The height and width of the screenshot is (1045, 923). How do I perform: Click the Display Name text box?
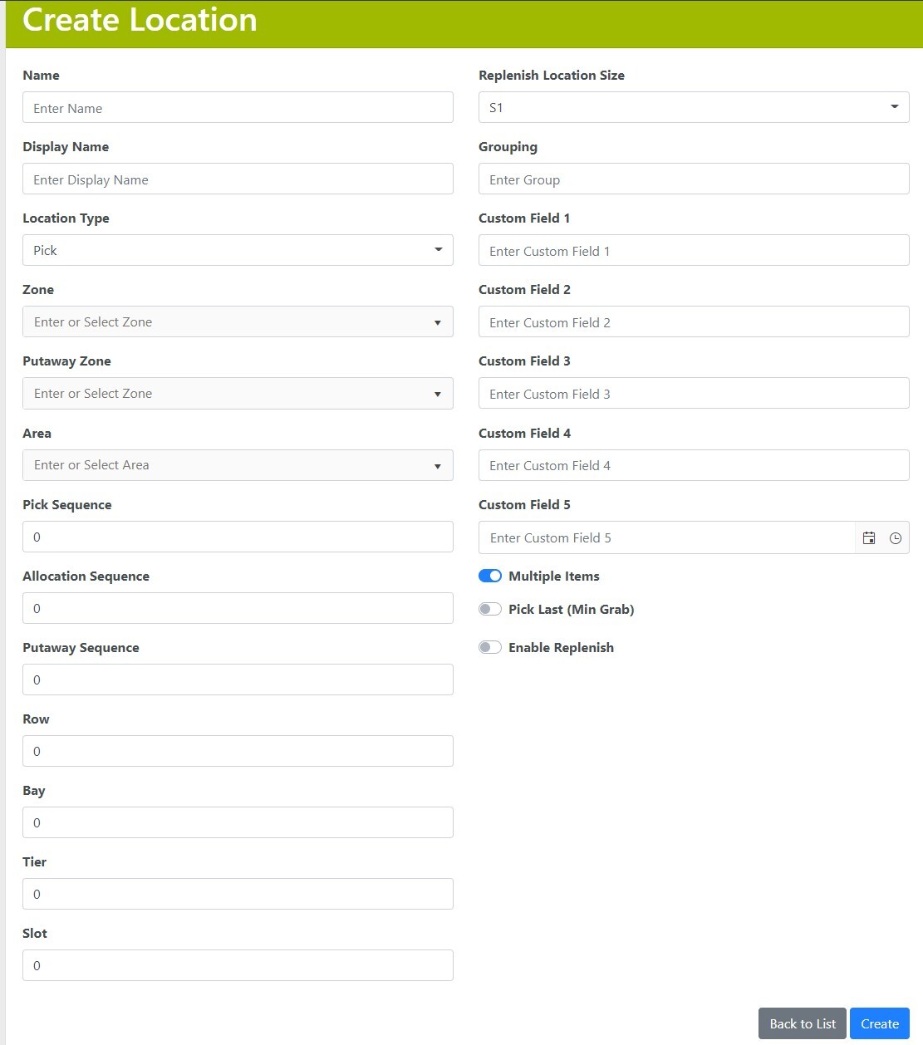point(238,179)
